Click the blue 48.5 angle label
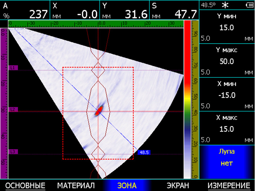 pos(144,152)
